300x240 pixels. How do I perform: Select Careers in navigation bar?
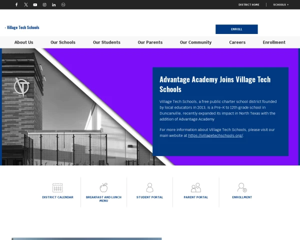tap(237, 42)
